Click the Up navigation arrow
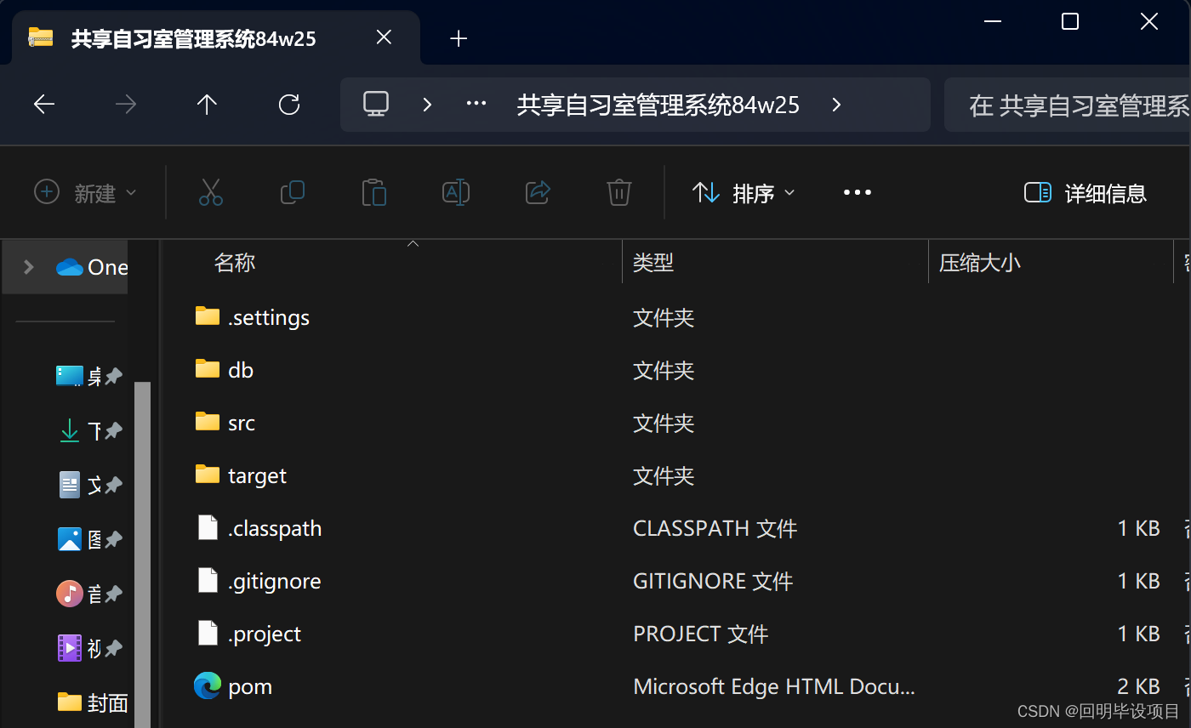This screenshot has height=728, width=1191. pyautogui.click(x=207, y=104)
